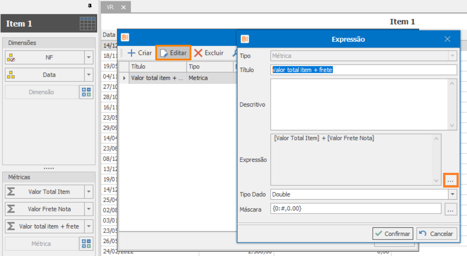
Task: Click the sigma icon of Valor Frete Nota
Action: 11,209
